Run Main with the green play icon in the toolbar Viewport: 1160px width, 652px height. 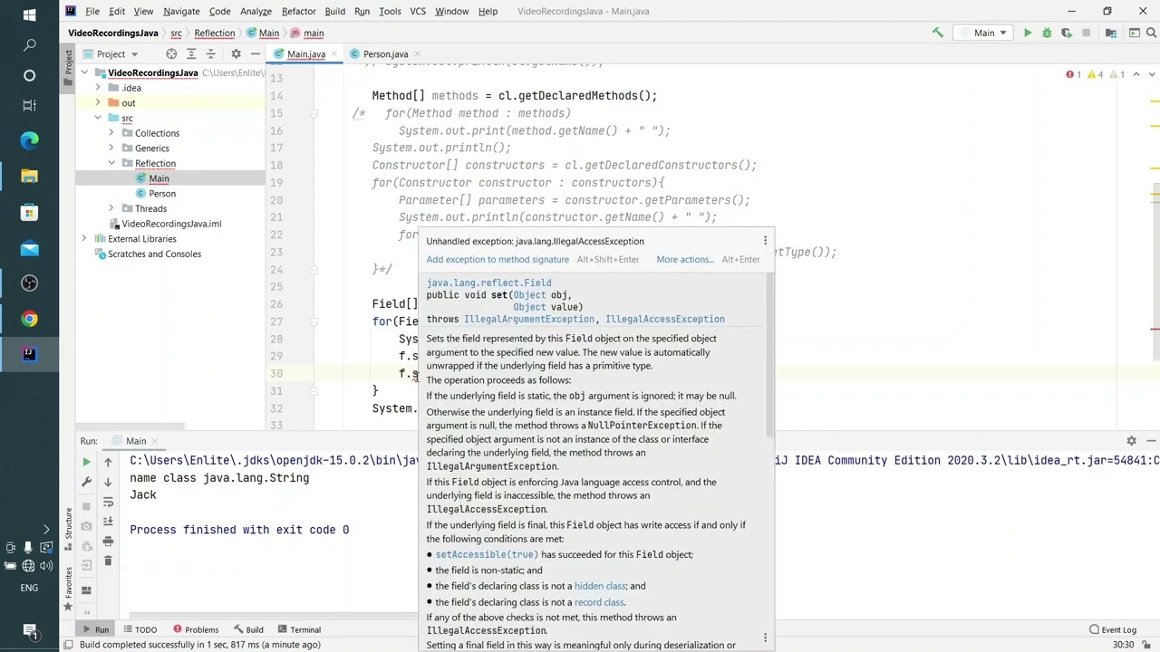coord(1028,33)
